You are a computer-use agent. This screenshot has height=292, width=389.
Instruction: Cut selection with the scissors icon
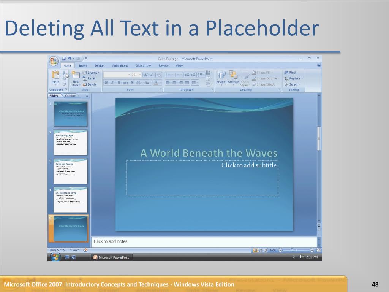pyautogui.click(x=64, y=73)
